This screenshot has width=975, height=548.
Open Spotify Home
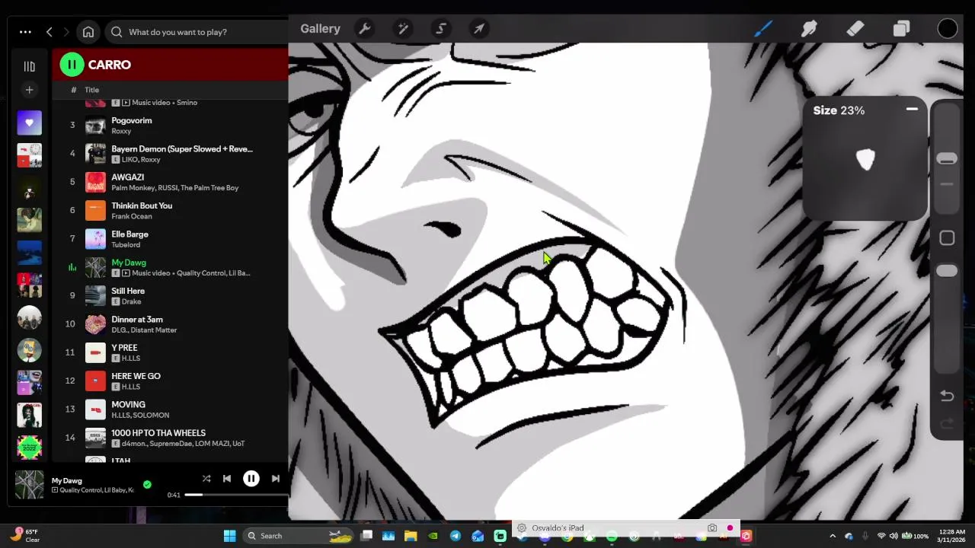(x=88, y=32)
